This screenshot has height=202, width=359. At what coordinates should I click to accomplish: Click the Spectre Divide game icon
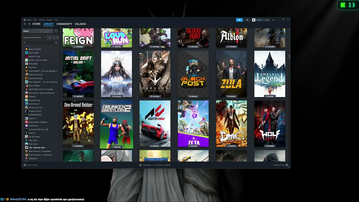pyautogui.click(x=26, y=49)
